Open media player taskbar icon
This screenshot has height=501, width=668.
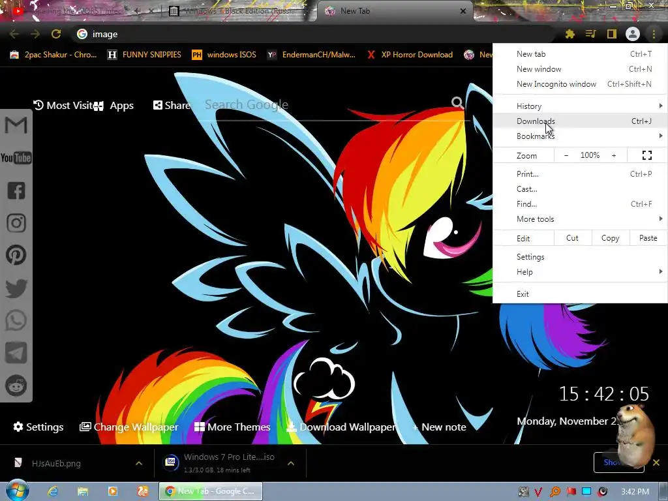112,491
